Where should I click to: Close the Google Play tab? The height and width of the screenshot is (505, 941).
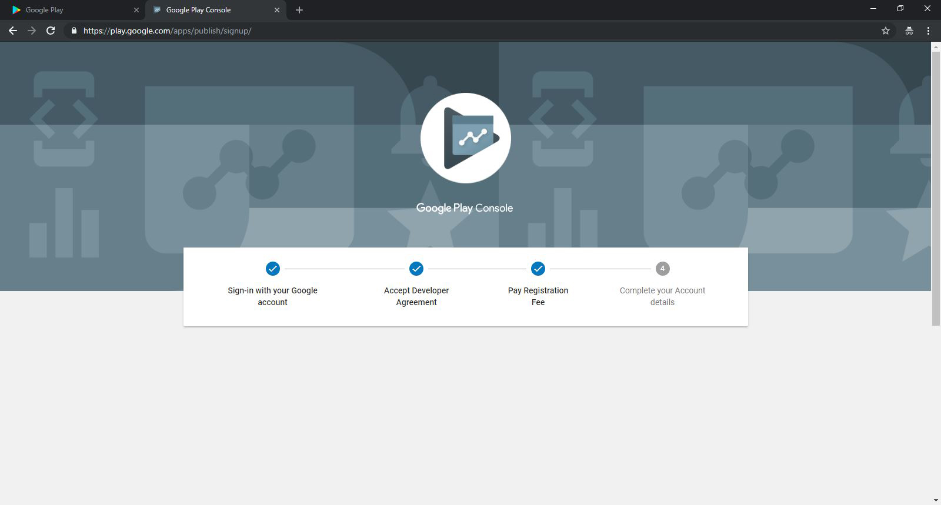[136, 10]
